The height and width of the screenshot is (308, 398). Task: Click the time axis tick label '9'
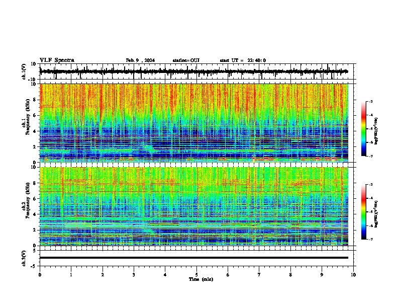click(322, 275)
